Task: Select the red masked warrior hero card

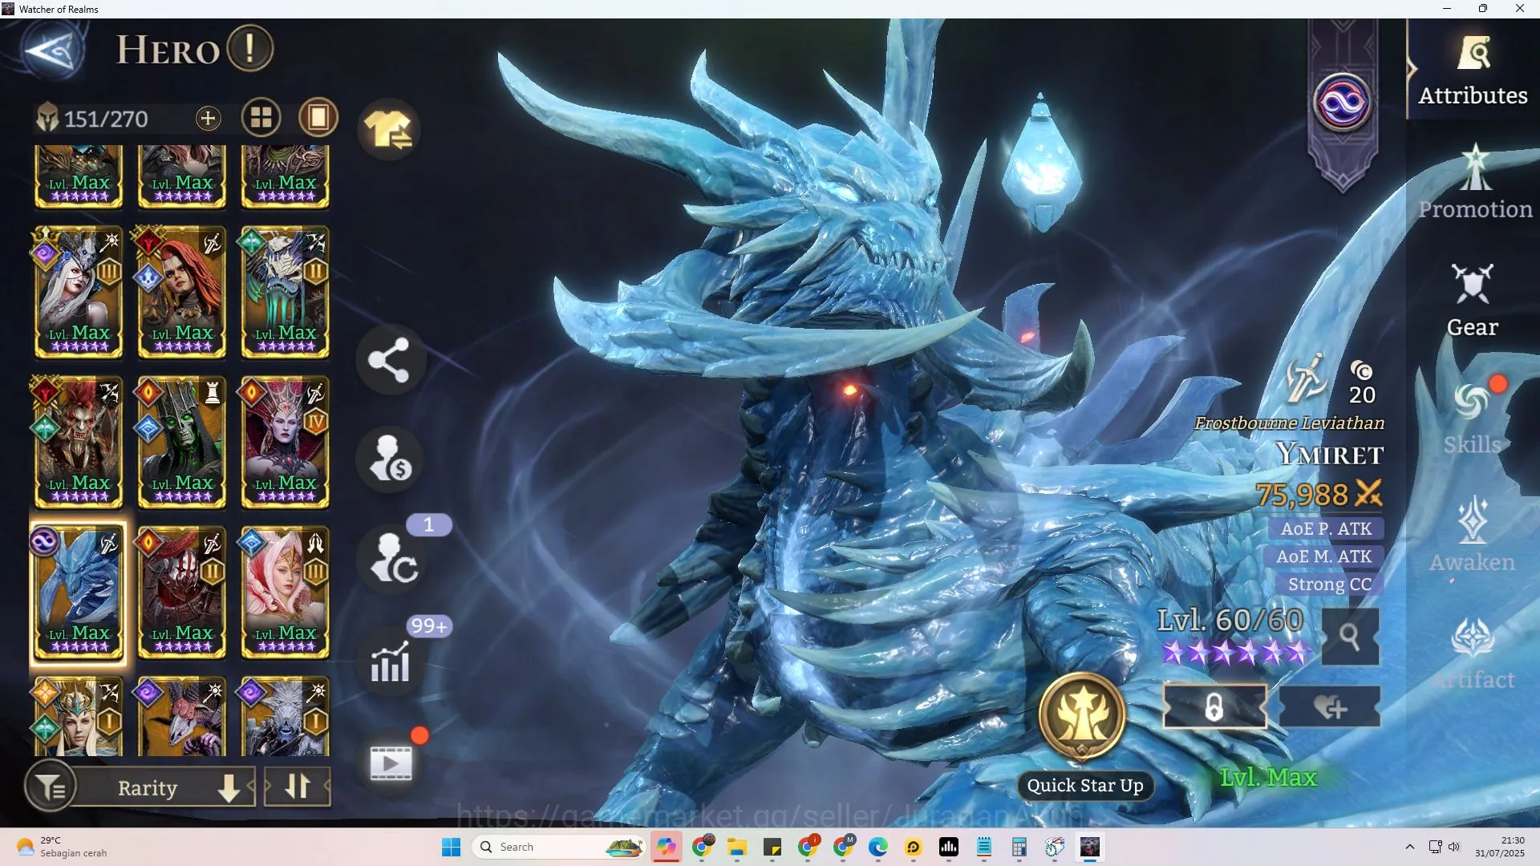Action: [182, 593]
